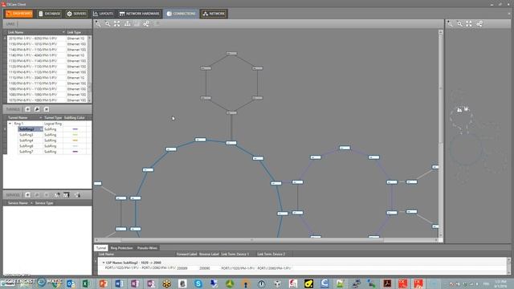Click zoom-area icon in main canvas toolbar

pos(98,23)
